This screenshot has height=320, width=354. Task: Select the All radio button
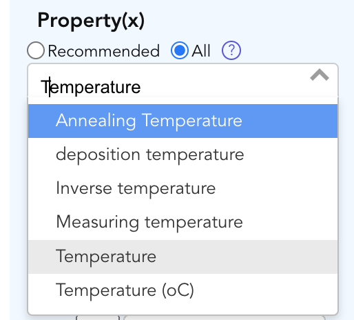coord(180,50)
